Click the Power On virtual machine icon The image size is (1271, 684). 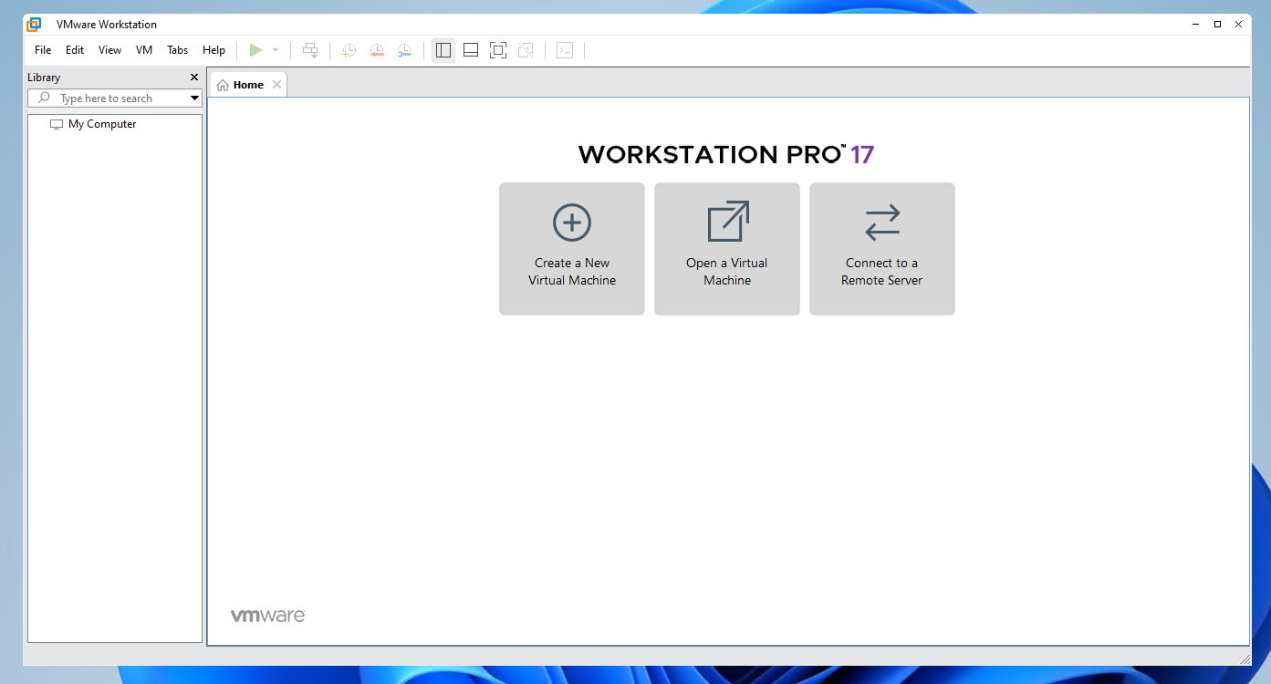[x=255, y=50]
